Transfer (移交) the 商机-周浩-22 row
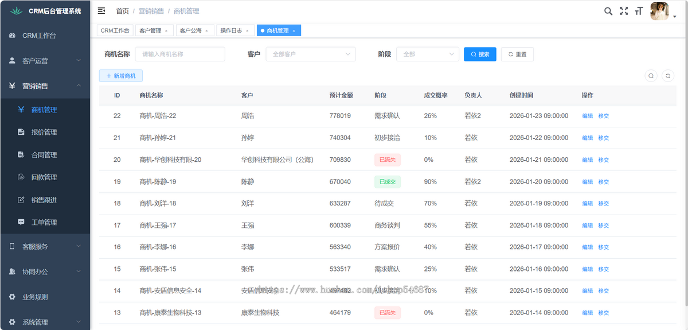Viewport: 688px width, 330px height. (x=604, y=116)
